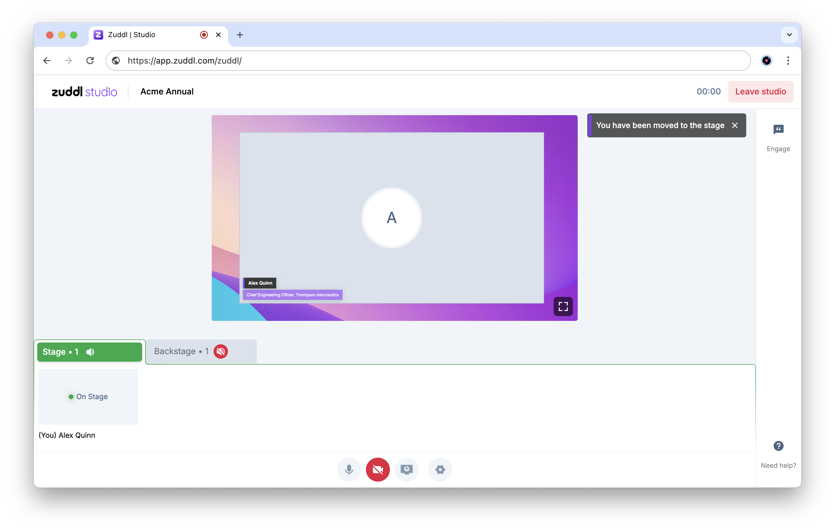The width and height of the screenshot is (835, 532).
Task: Focus the address bar URL field
Action: tap(428, 61)
